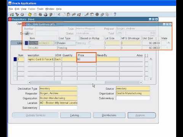Open the Show Navigator toolbar icon

22,14
